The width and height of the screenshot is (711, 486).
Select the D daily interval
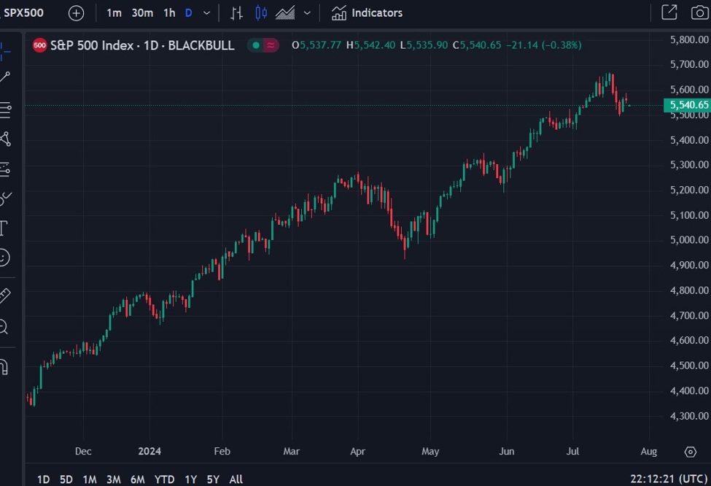coord(189,13)
